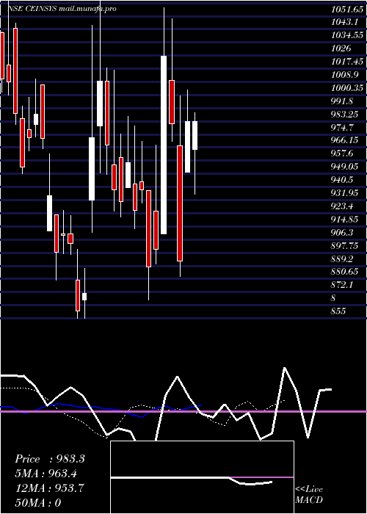This screenshot has width=367, height=514.
Task: Click the Price : 983.3 readout
Action: [50, 459]
